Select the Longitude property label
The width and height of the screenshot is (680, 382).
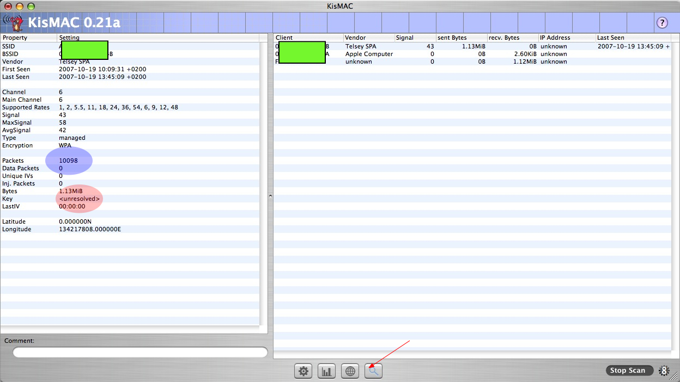[x=17, y=229]
